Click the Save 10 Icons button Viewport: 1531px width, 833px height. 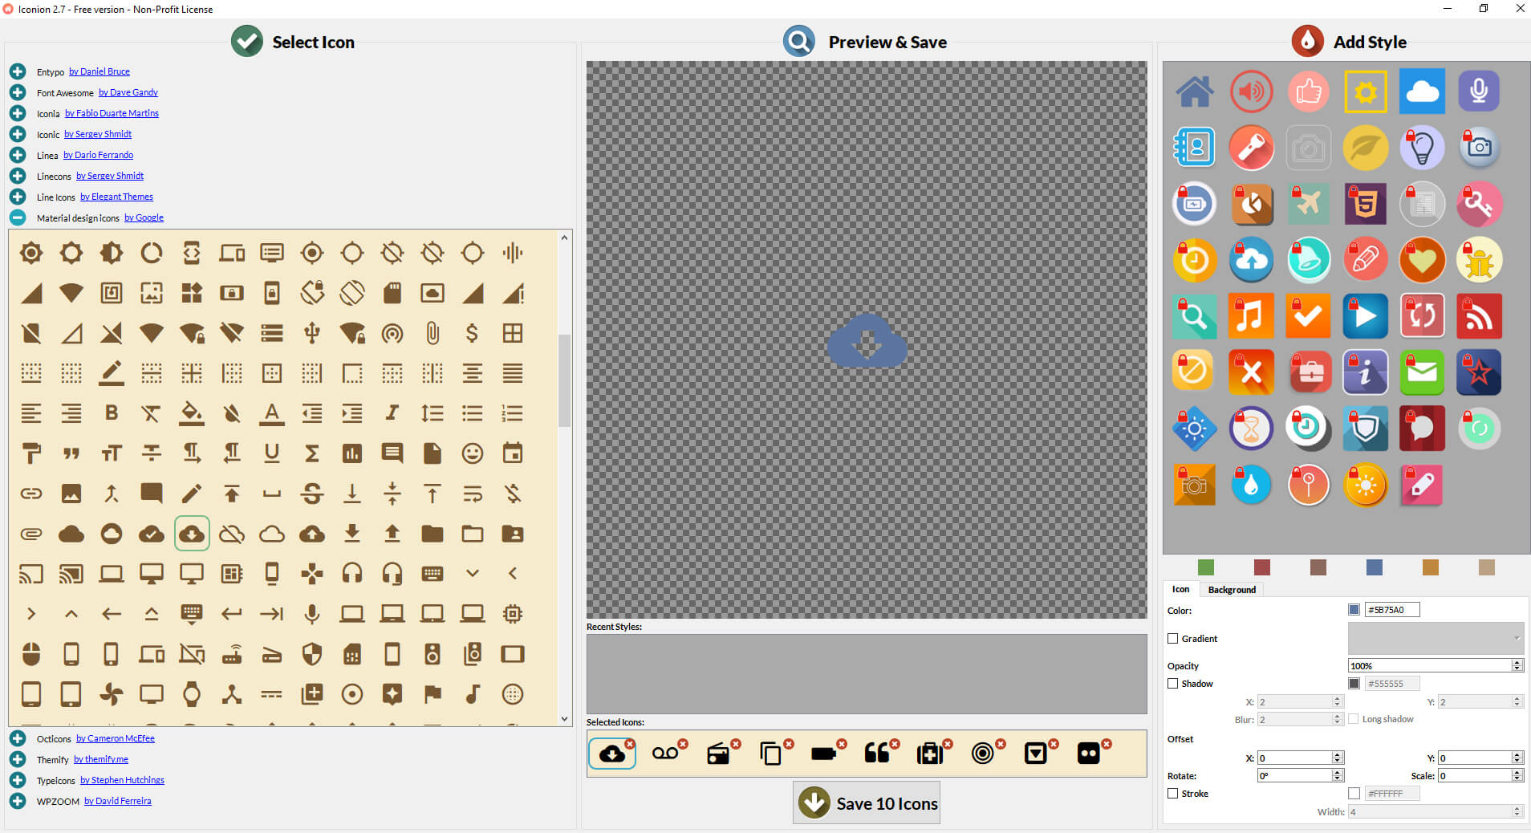pos(867,803)
